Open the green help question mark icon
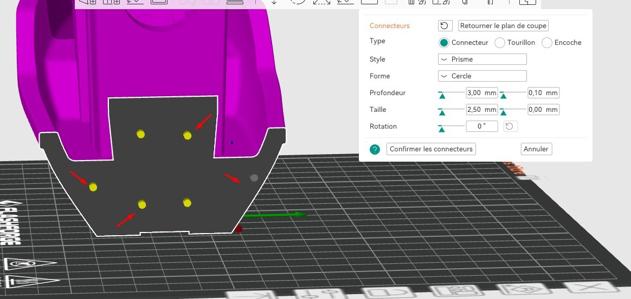 click(375, 149)
